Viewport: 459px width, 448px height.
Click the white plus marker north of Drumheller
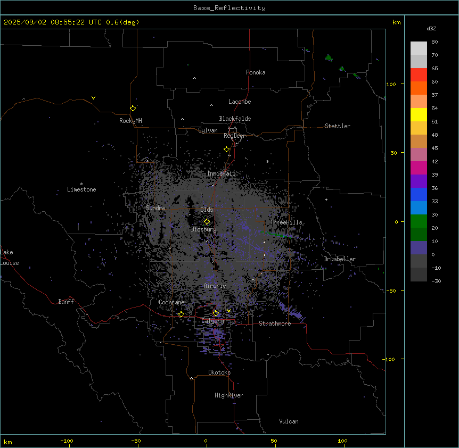click(326, 200)
